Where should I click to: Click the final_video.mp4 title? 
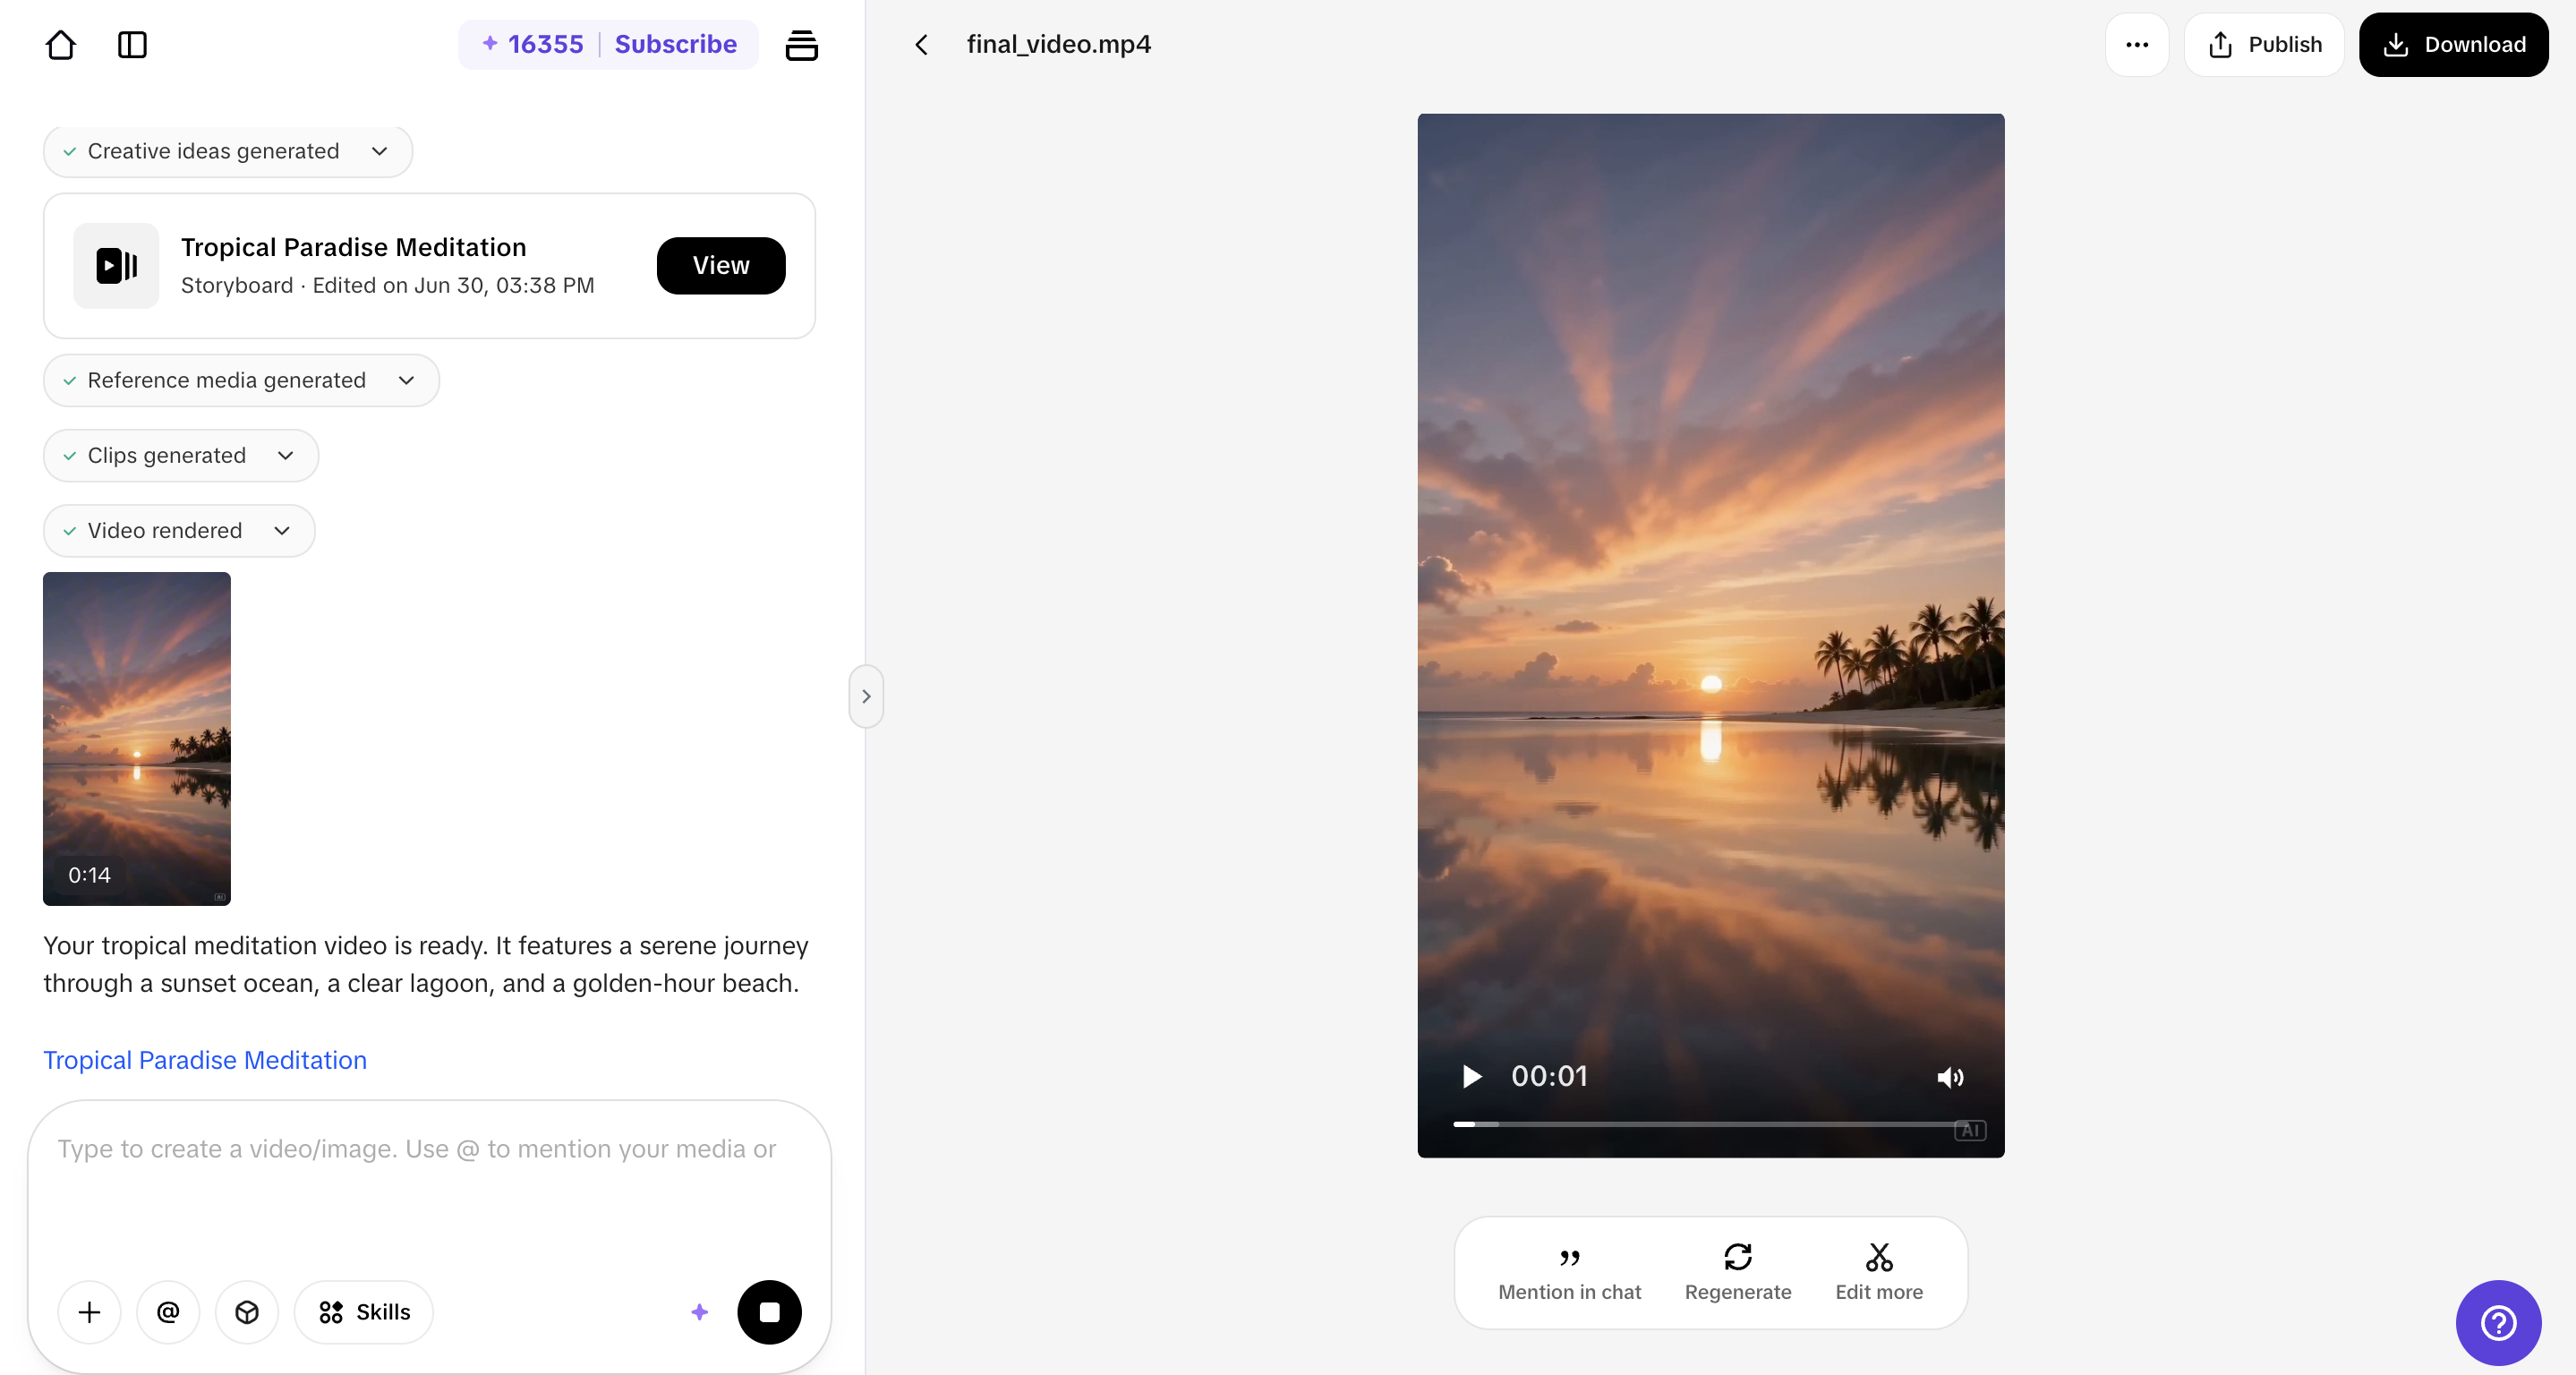click(x=1058, y=44)
